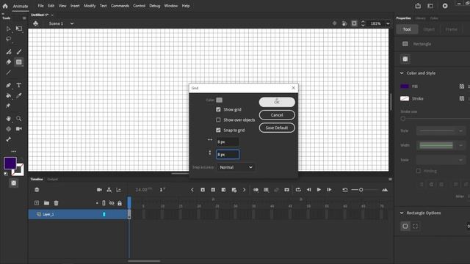Click Save Default in Grid dialog
This screenshot has height=264, width=470.
(x=277, y=128)
